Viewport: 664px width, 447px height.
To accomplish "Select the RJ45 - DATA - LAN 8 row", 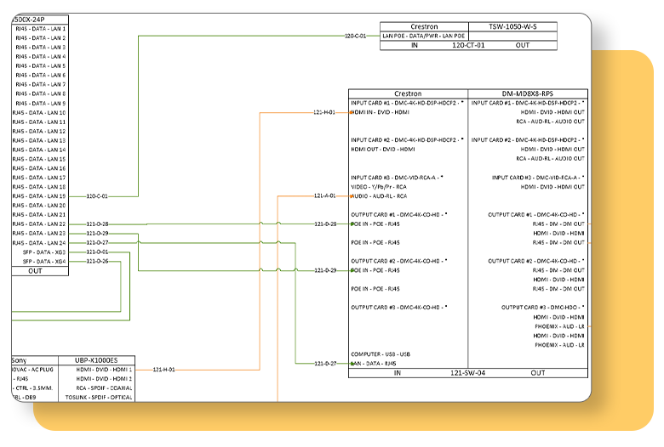I will pyautogui.click(x=41, y=93).
